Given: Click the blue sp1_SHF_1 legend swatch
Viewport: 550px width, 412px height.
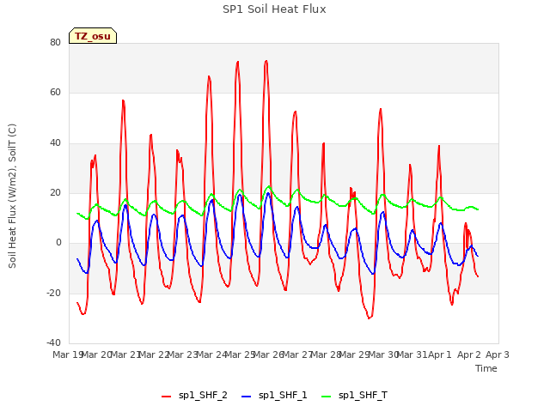Looking at the screenshot, I should (x=247, y=397).
